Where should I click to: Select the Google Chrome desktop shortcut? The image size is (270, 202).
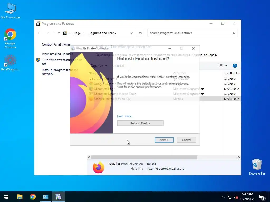(10, 39)
